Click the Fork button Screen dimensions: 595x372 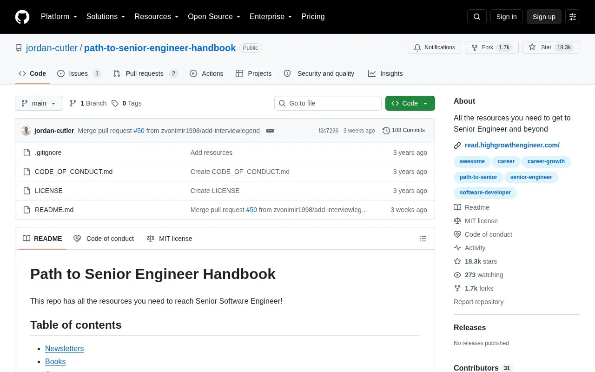pyautogui.click(x=492, y=47)
